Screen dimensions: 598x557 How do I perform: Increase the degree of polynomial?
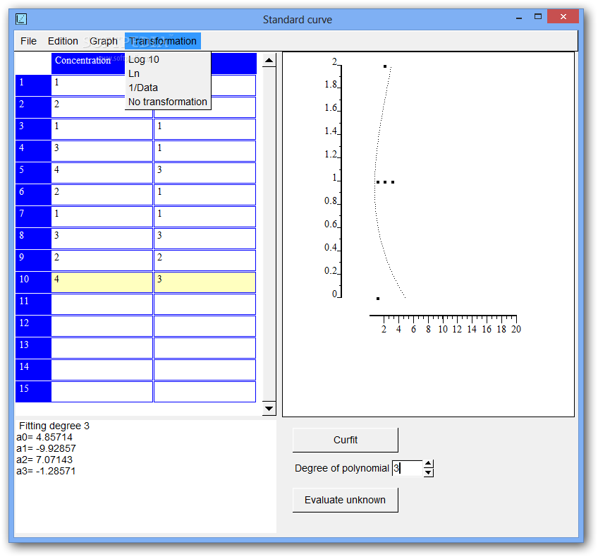pos(428,464)
